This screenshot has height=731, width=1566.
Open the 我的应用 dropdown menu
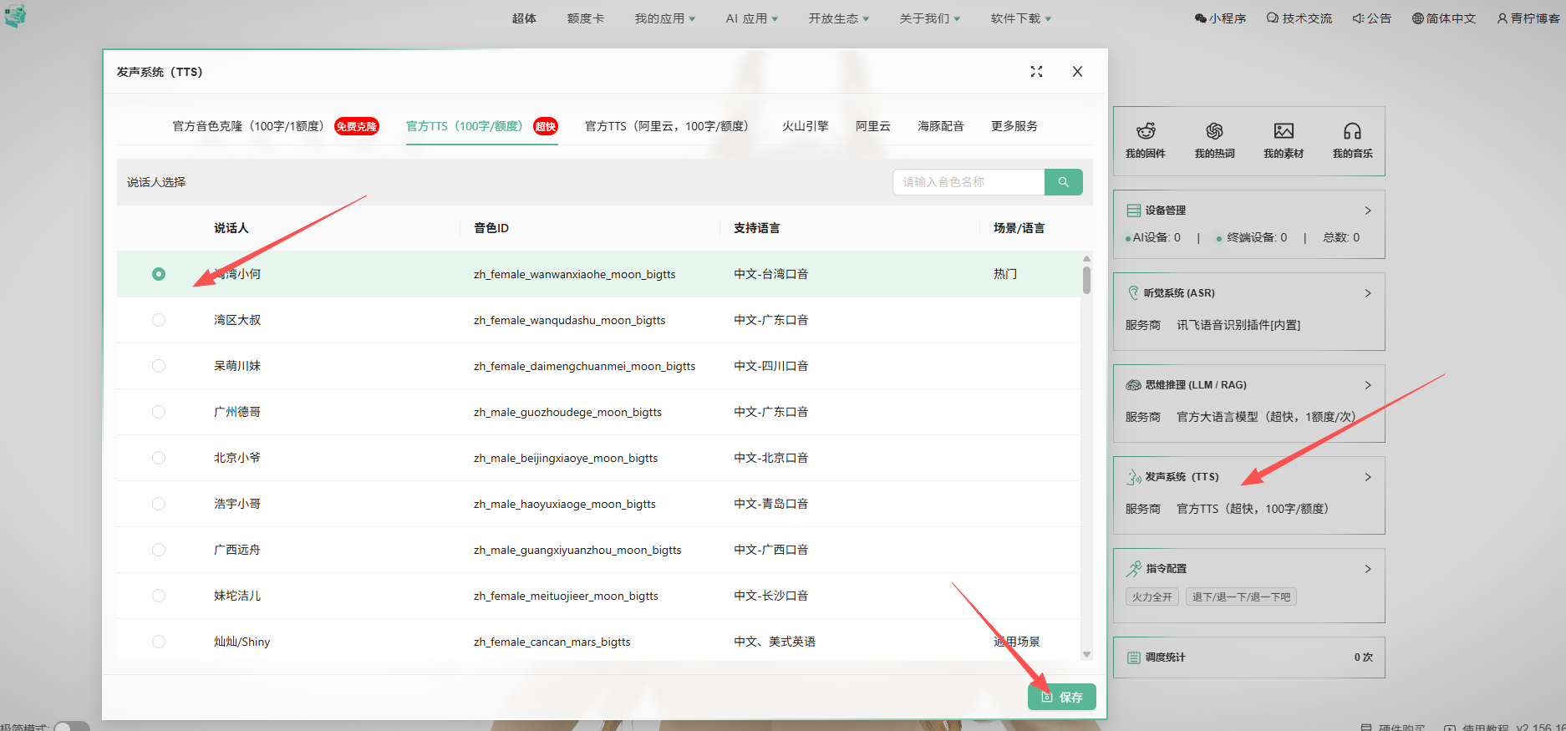point(664,18)
